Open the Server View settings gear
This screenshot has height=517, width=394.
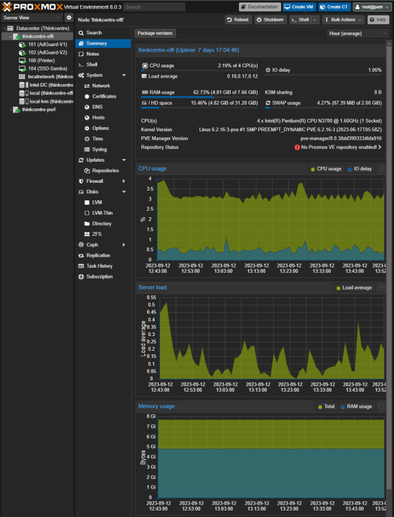coord(69,17)
